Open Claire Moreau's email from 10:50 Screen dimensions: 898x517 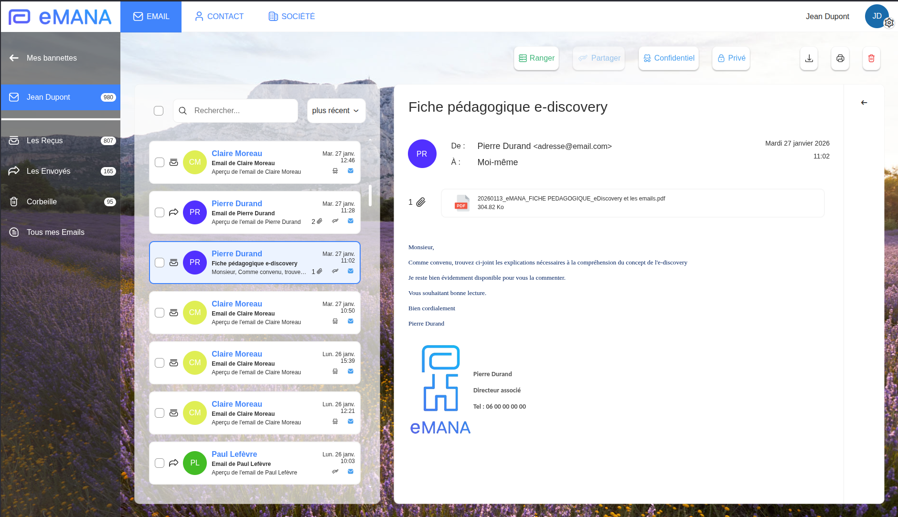pos(255,312)
